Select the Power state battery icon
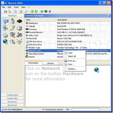Screen dimensions: 113x113 pyautogui.click(x=12, y=42)
